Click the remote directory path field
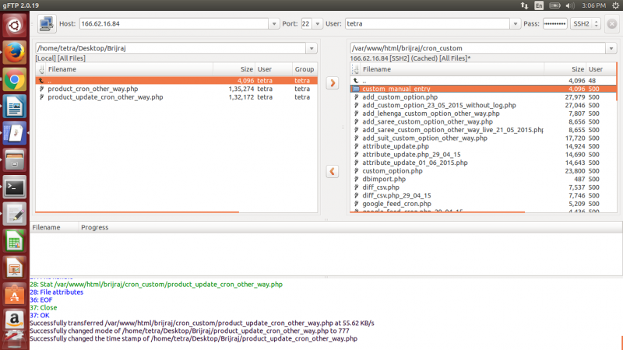Viewport: 623px width, 350px height. [x=478, y=48]
